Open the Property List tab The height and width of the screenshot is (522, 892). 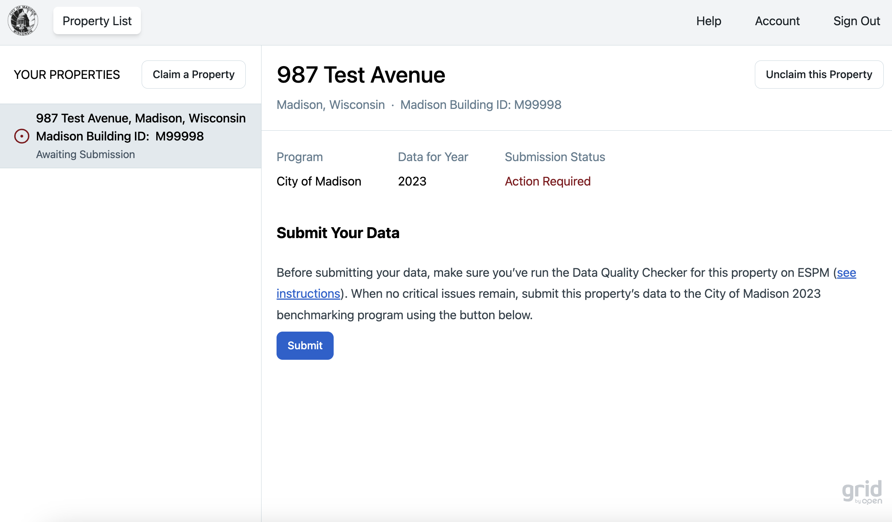coord(97,21)
